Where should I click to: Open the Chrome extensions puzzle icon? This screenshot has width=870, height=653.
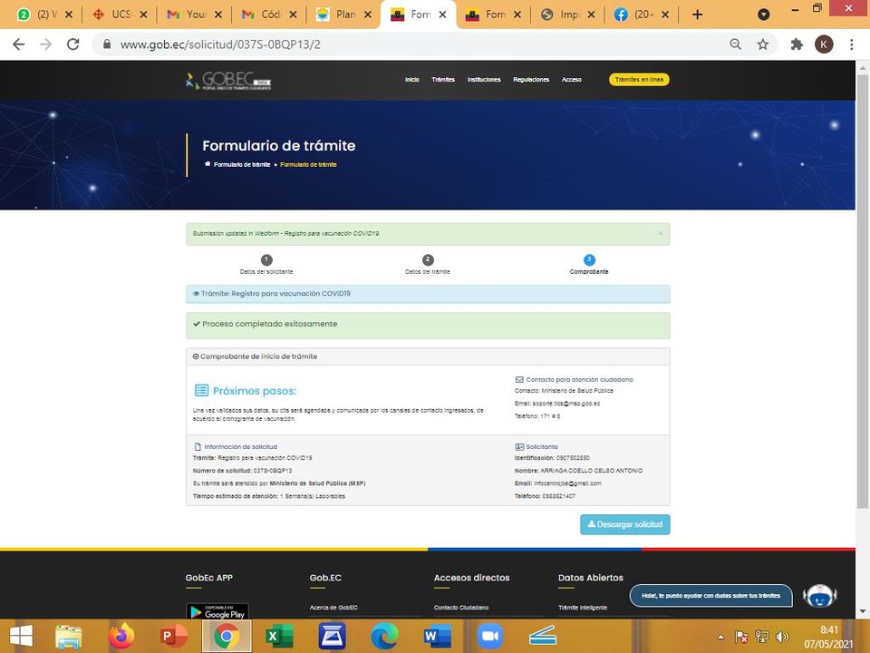pos(797,44)
